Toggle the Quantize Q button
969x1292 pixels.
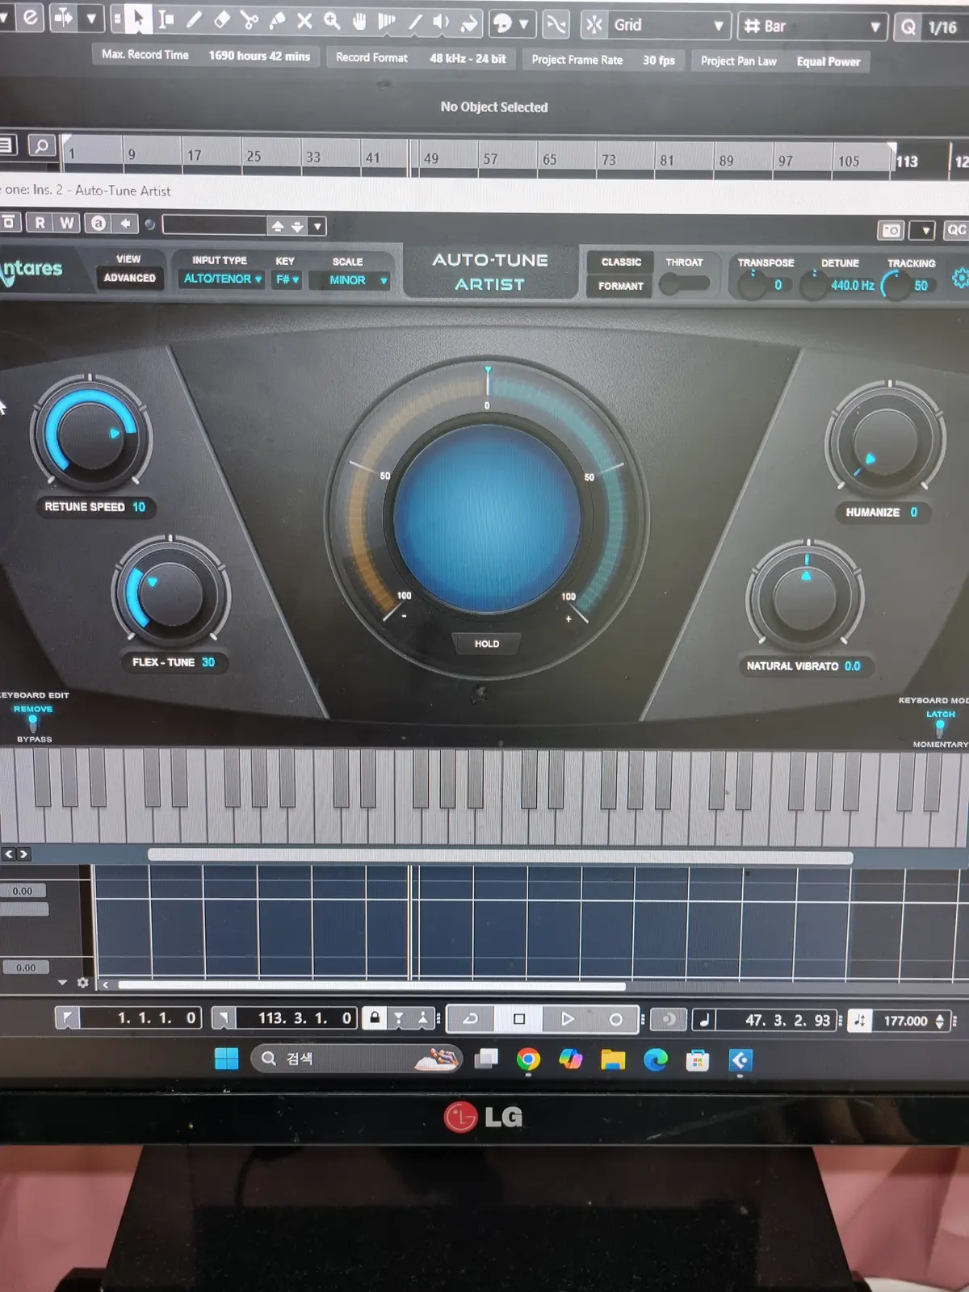(x=908, y=27)
